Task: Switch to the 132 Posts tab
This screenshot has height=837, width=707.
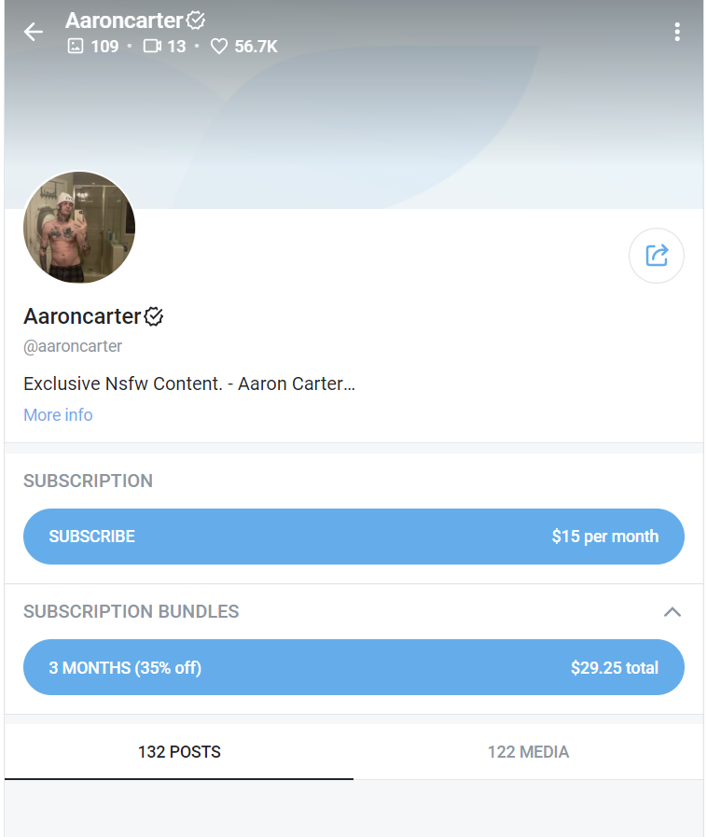Action: pos(179,751)
